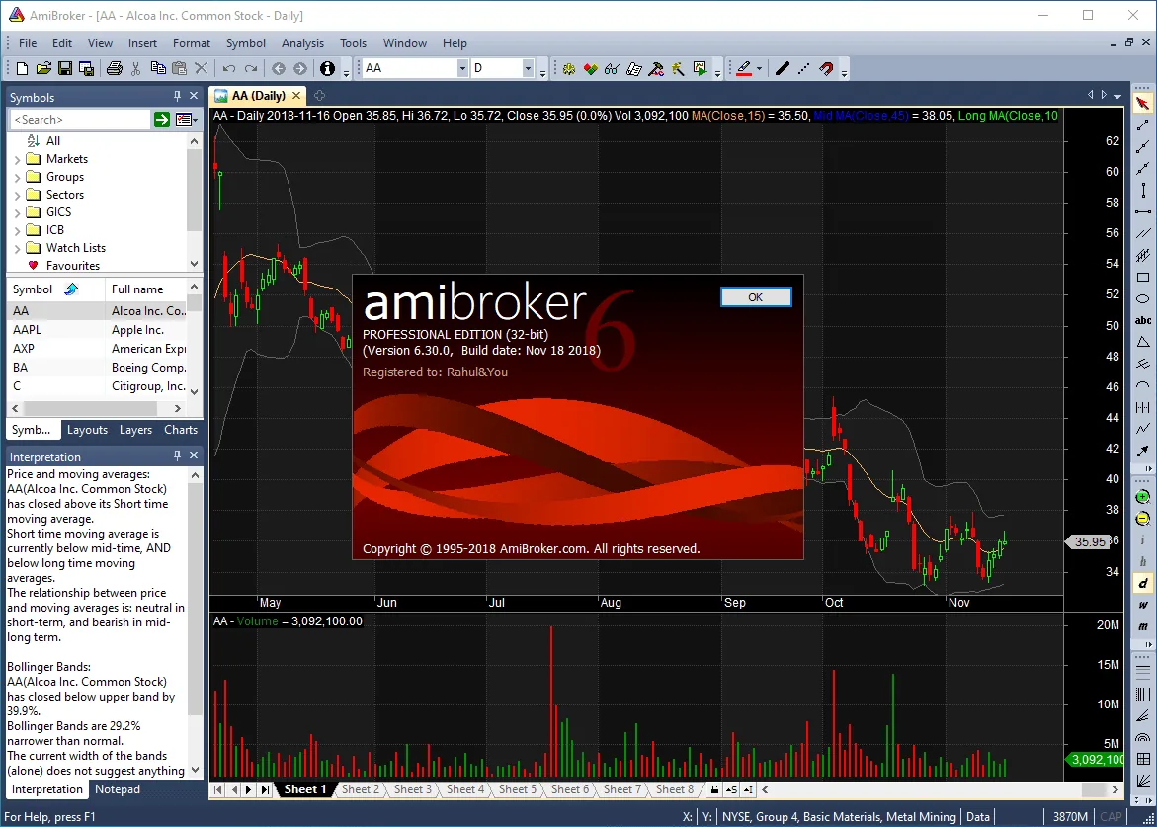This screenshot has width=1157, height=827.
Task: Open the D interval dropdown
Action: 528,68
